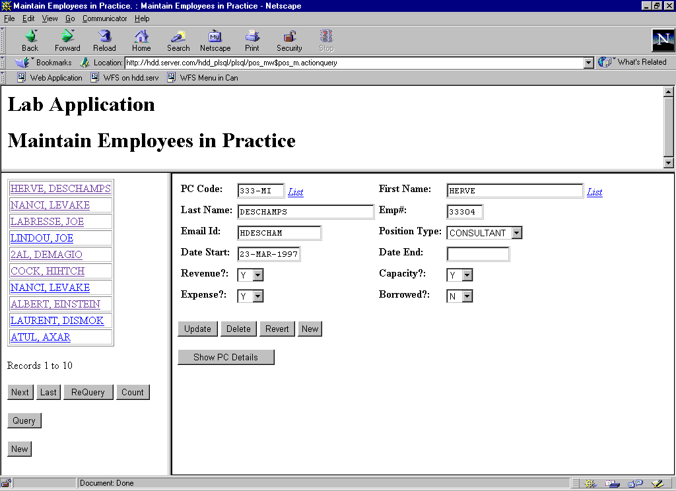Screen dimensions: 676x491
Task: Expand the Position Type dropdown
Action: 516,233
